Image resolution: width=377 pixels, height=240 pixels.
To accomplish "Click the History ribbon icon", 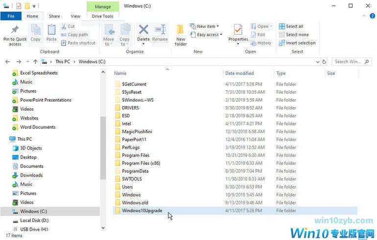I will [x=253, y=43].
